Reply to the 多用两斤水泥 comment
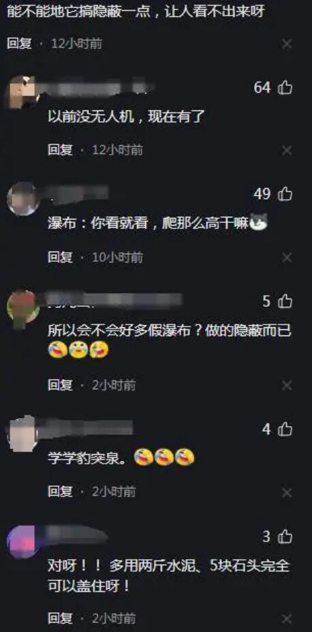Viewport: 312px width, 632px height. [60, 618]
